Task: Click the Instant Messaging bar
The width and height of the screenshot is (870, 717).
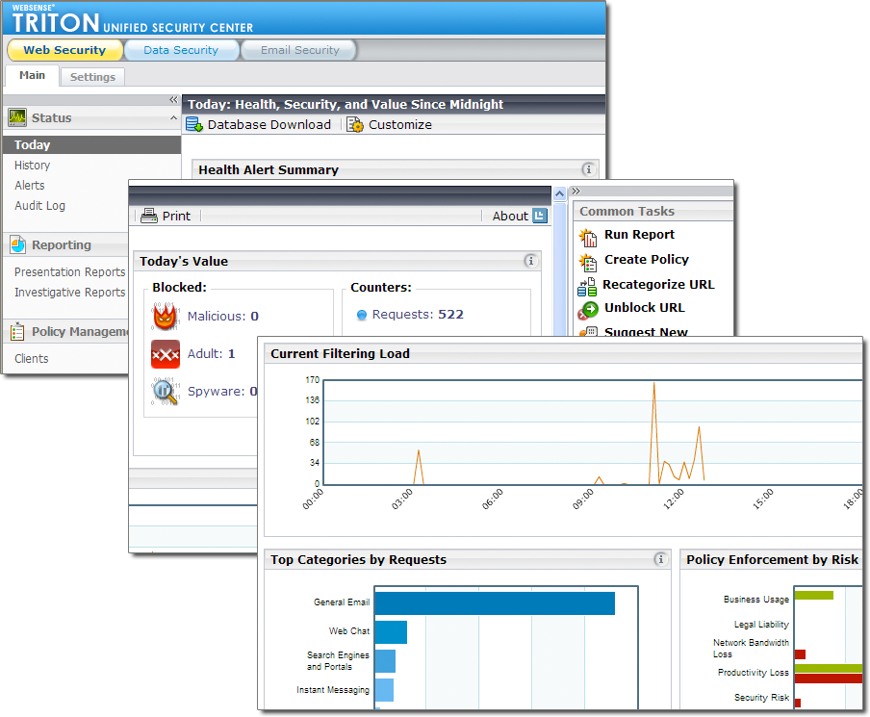Action: (x=385, y=690)
